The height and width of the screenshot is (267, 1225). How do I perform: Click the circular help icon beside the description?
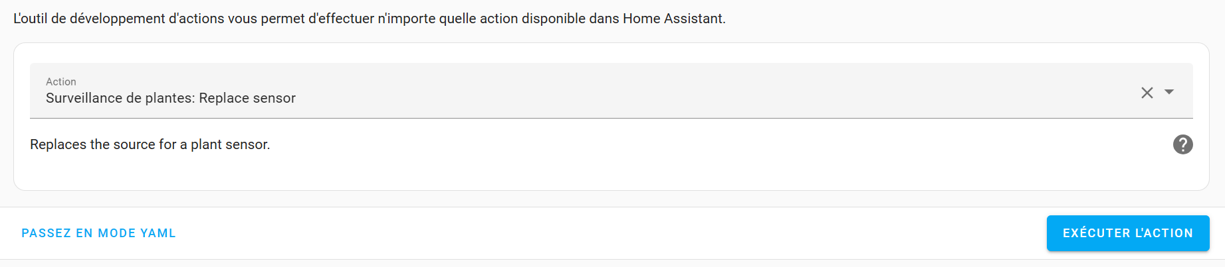(1183, 144)
